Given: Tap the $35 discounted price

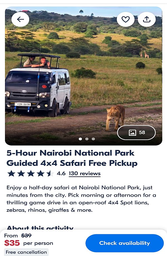Looking at the screenshot, I should point(12,243).
